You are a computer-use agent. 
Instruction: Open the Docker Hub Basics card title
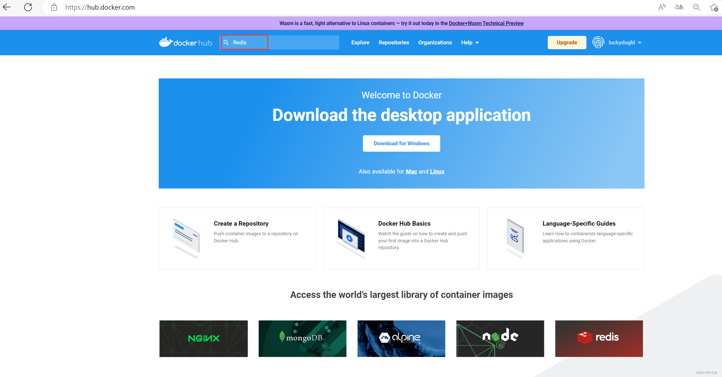pyautogui.click(x=404, y=223)
